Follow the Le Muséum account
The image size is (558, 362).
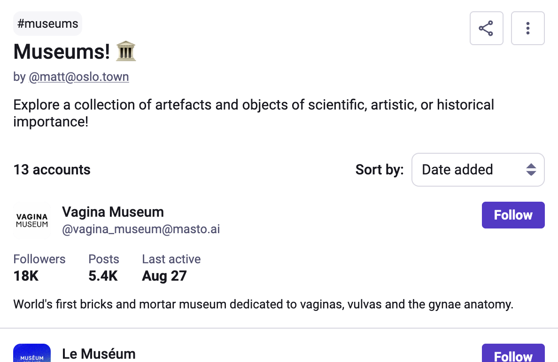click(513, 353)
